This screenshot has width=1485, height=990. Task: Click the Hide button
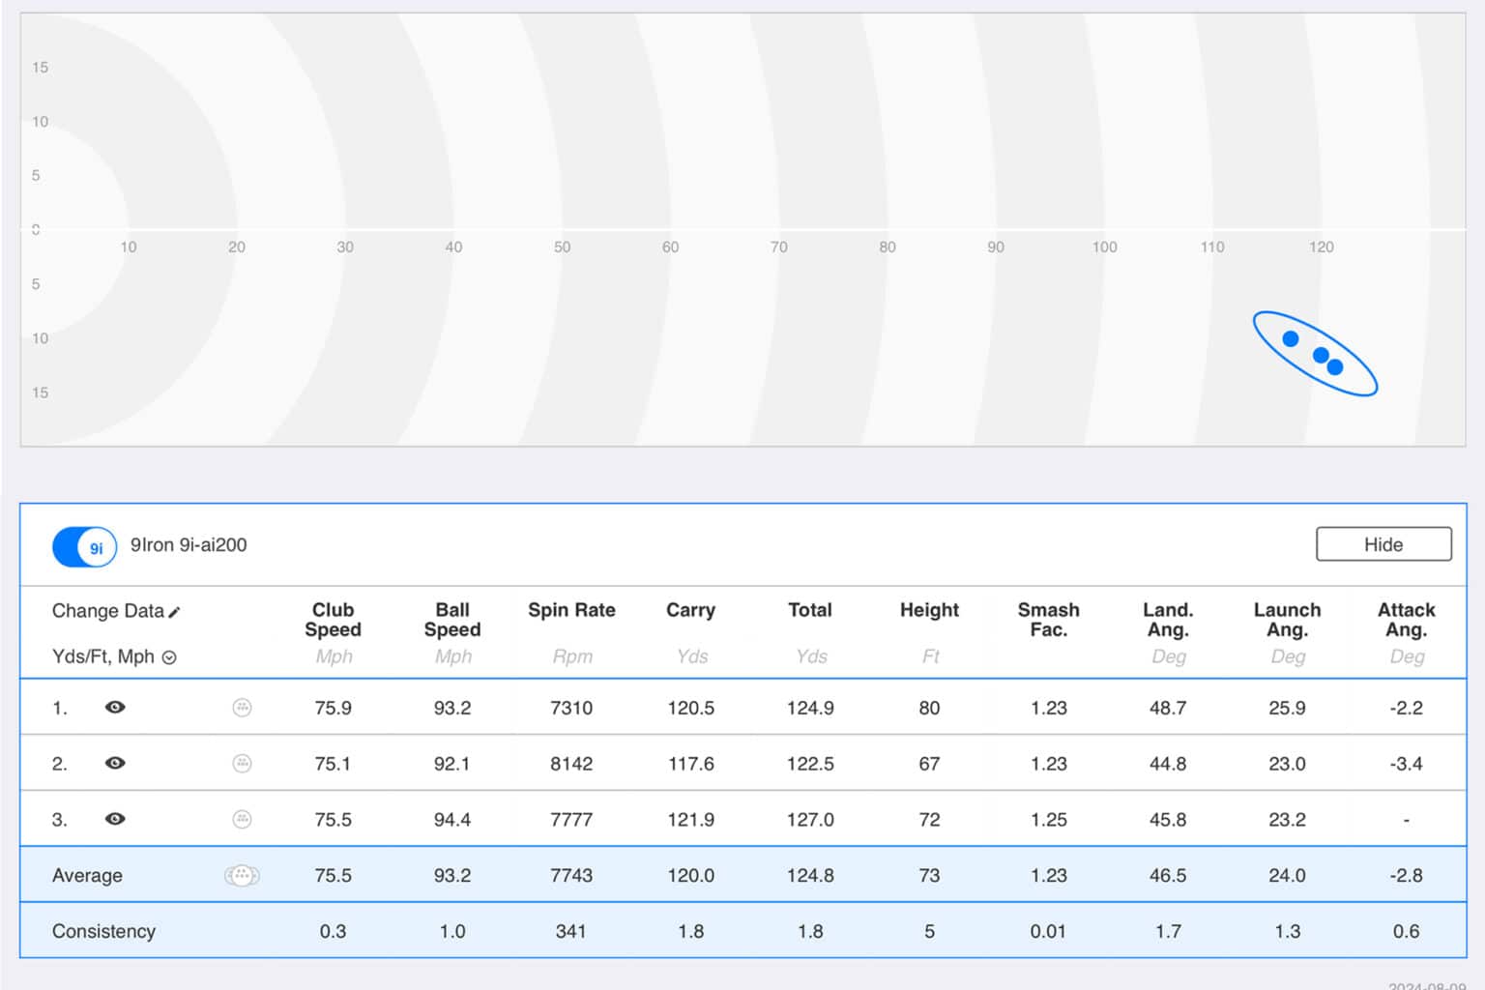(1383, 544)
